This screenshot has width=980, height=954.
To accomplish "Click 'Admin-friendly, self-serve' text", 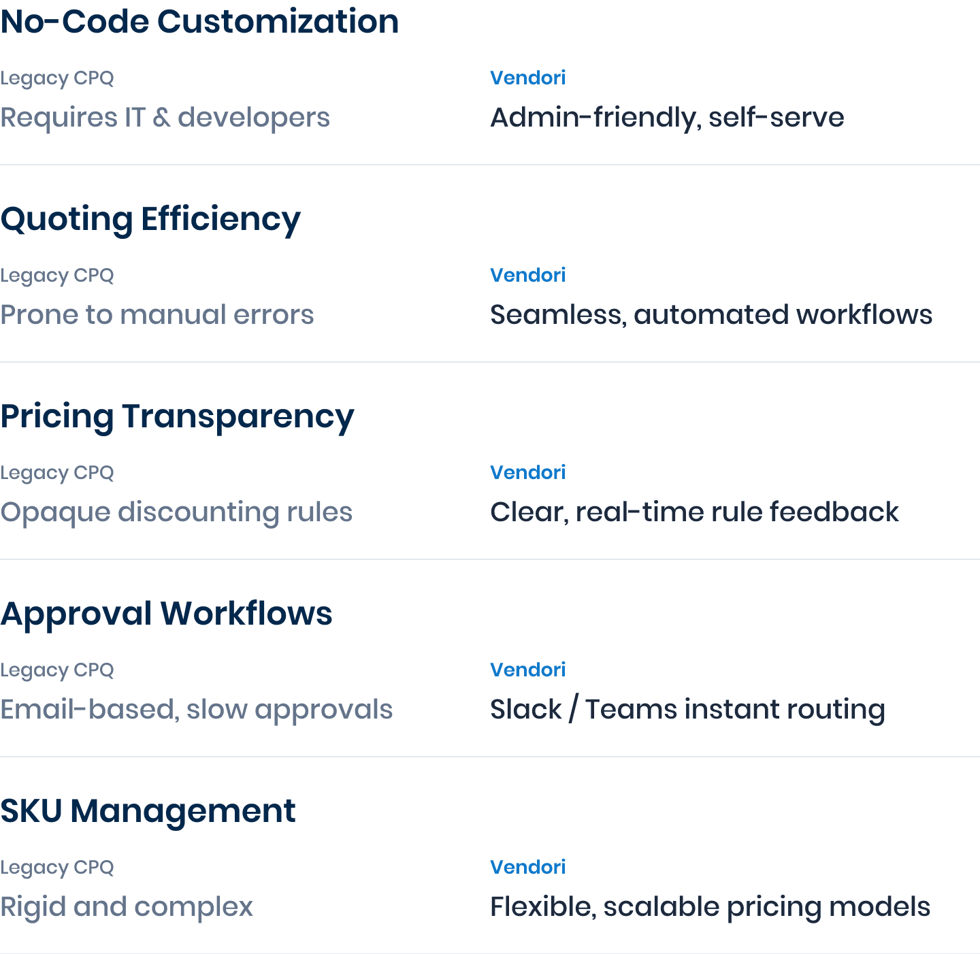I will tap(667, 118).
